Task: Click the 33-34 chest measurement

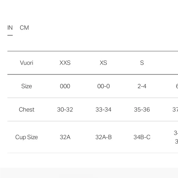Action: pos(103,110)
